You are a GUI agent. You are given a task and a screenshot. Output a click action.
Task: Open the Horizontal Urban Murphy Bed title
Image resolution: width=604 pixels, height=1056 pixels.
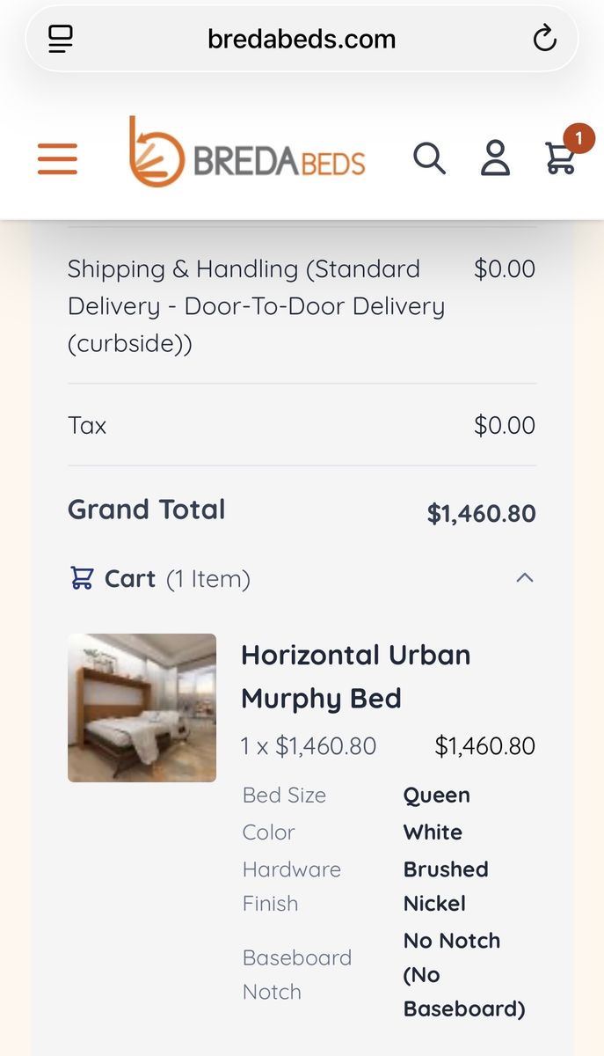(x=355, y=676)
